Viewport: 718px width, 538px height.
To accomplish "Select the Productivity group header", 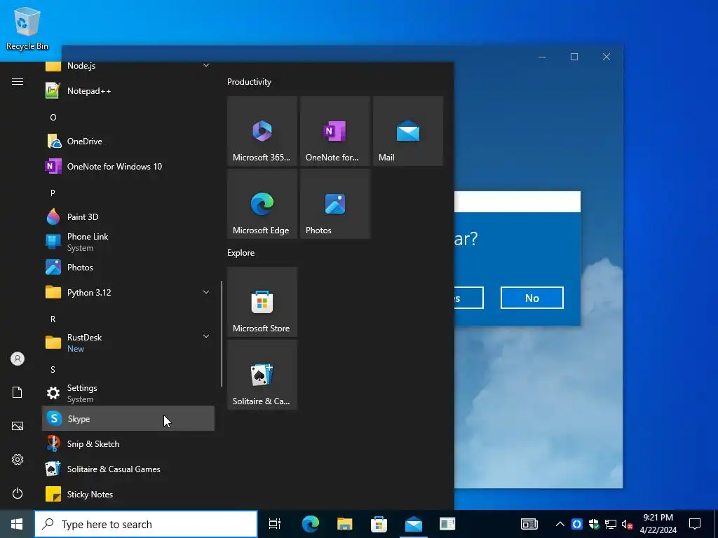I will (249, 82).
